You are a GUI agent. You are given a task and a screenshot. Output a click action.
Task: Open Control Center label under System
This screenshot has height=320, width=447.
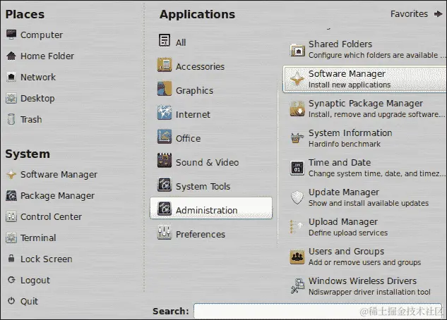click(51, 217)
